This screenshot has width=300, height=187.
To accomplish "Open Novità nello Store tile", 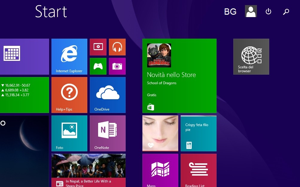I will (179, 76).
